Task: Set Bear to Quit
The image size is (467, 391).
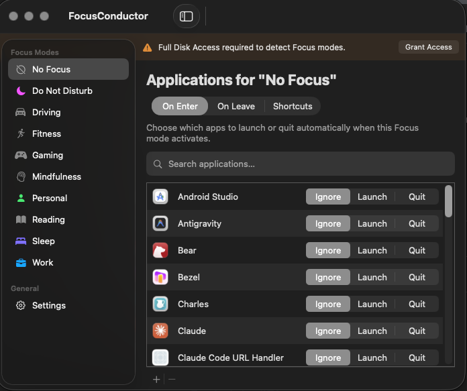Action: pyautogui.click(x=417, y=250)
